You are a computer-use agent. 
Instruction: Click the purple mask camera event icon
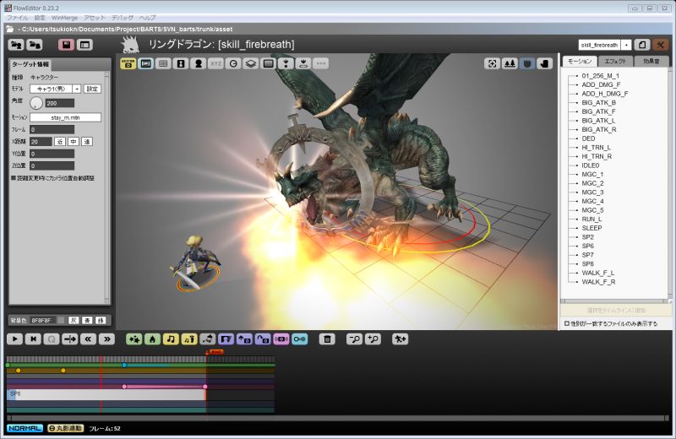click(x=226, y=339)
